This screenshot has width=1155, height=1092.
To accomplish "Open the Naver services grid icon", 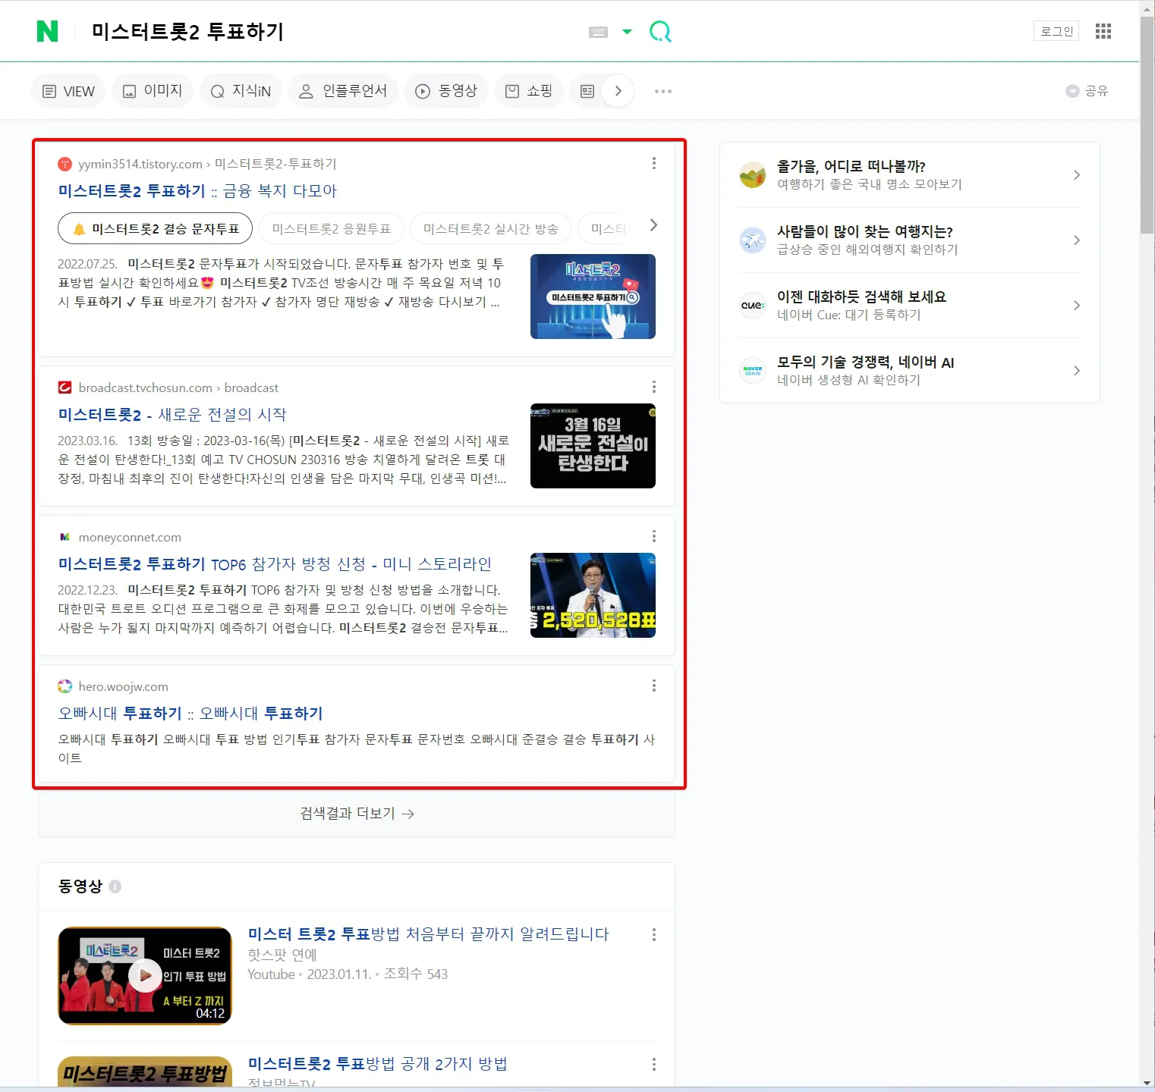I will click(x=1103, y=31).
